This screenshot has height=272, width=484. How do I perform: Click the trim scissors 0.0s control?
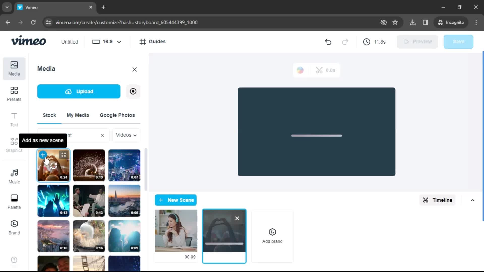point(325,70)
